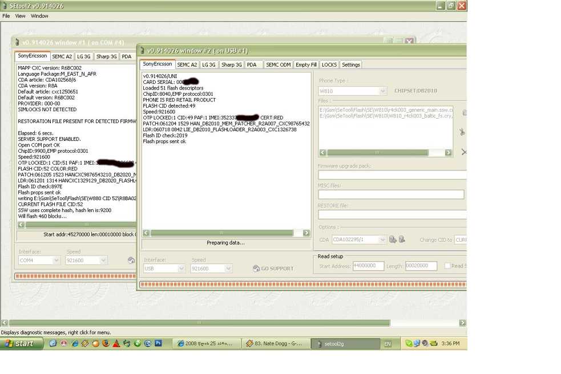Click the window #2 title bar icon
This screenshot has width=561, height=374.
click(x=142, y=51)
